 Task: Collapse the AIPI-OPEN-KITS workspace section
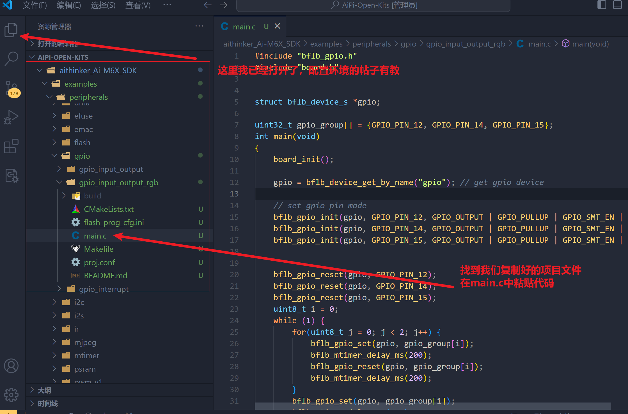tap(120, 57)
